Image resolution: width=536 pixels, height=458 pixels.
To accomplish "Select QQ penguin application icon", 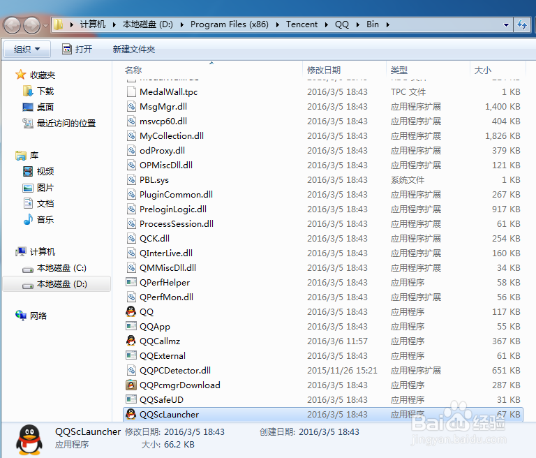I will coord(131,311).
